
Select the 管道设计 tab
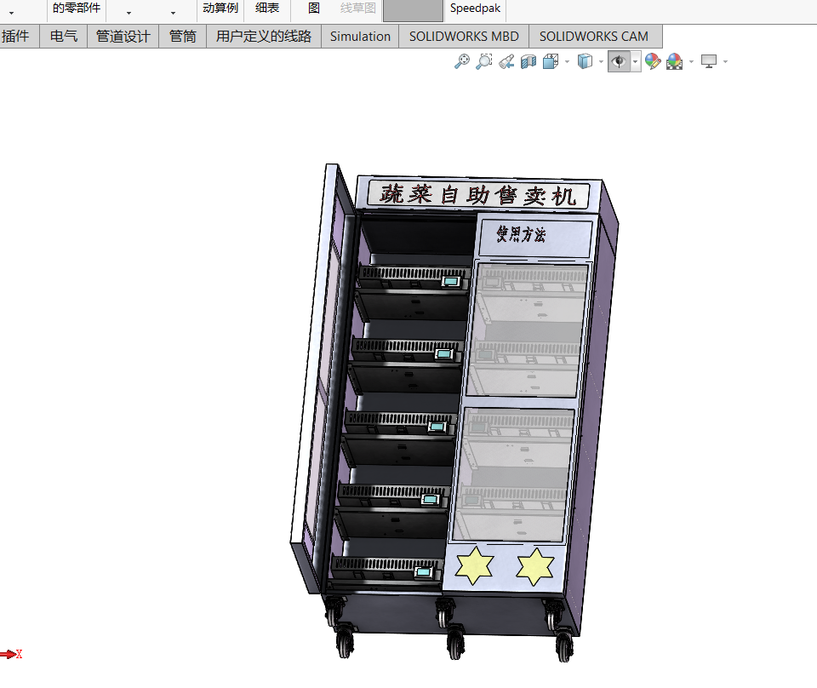click(123, 37)
